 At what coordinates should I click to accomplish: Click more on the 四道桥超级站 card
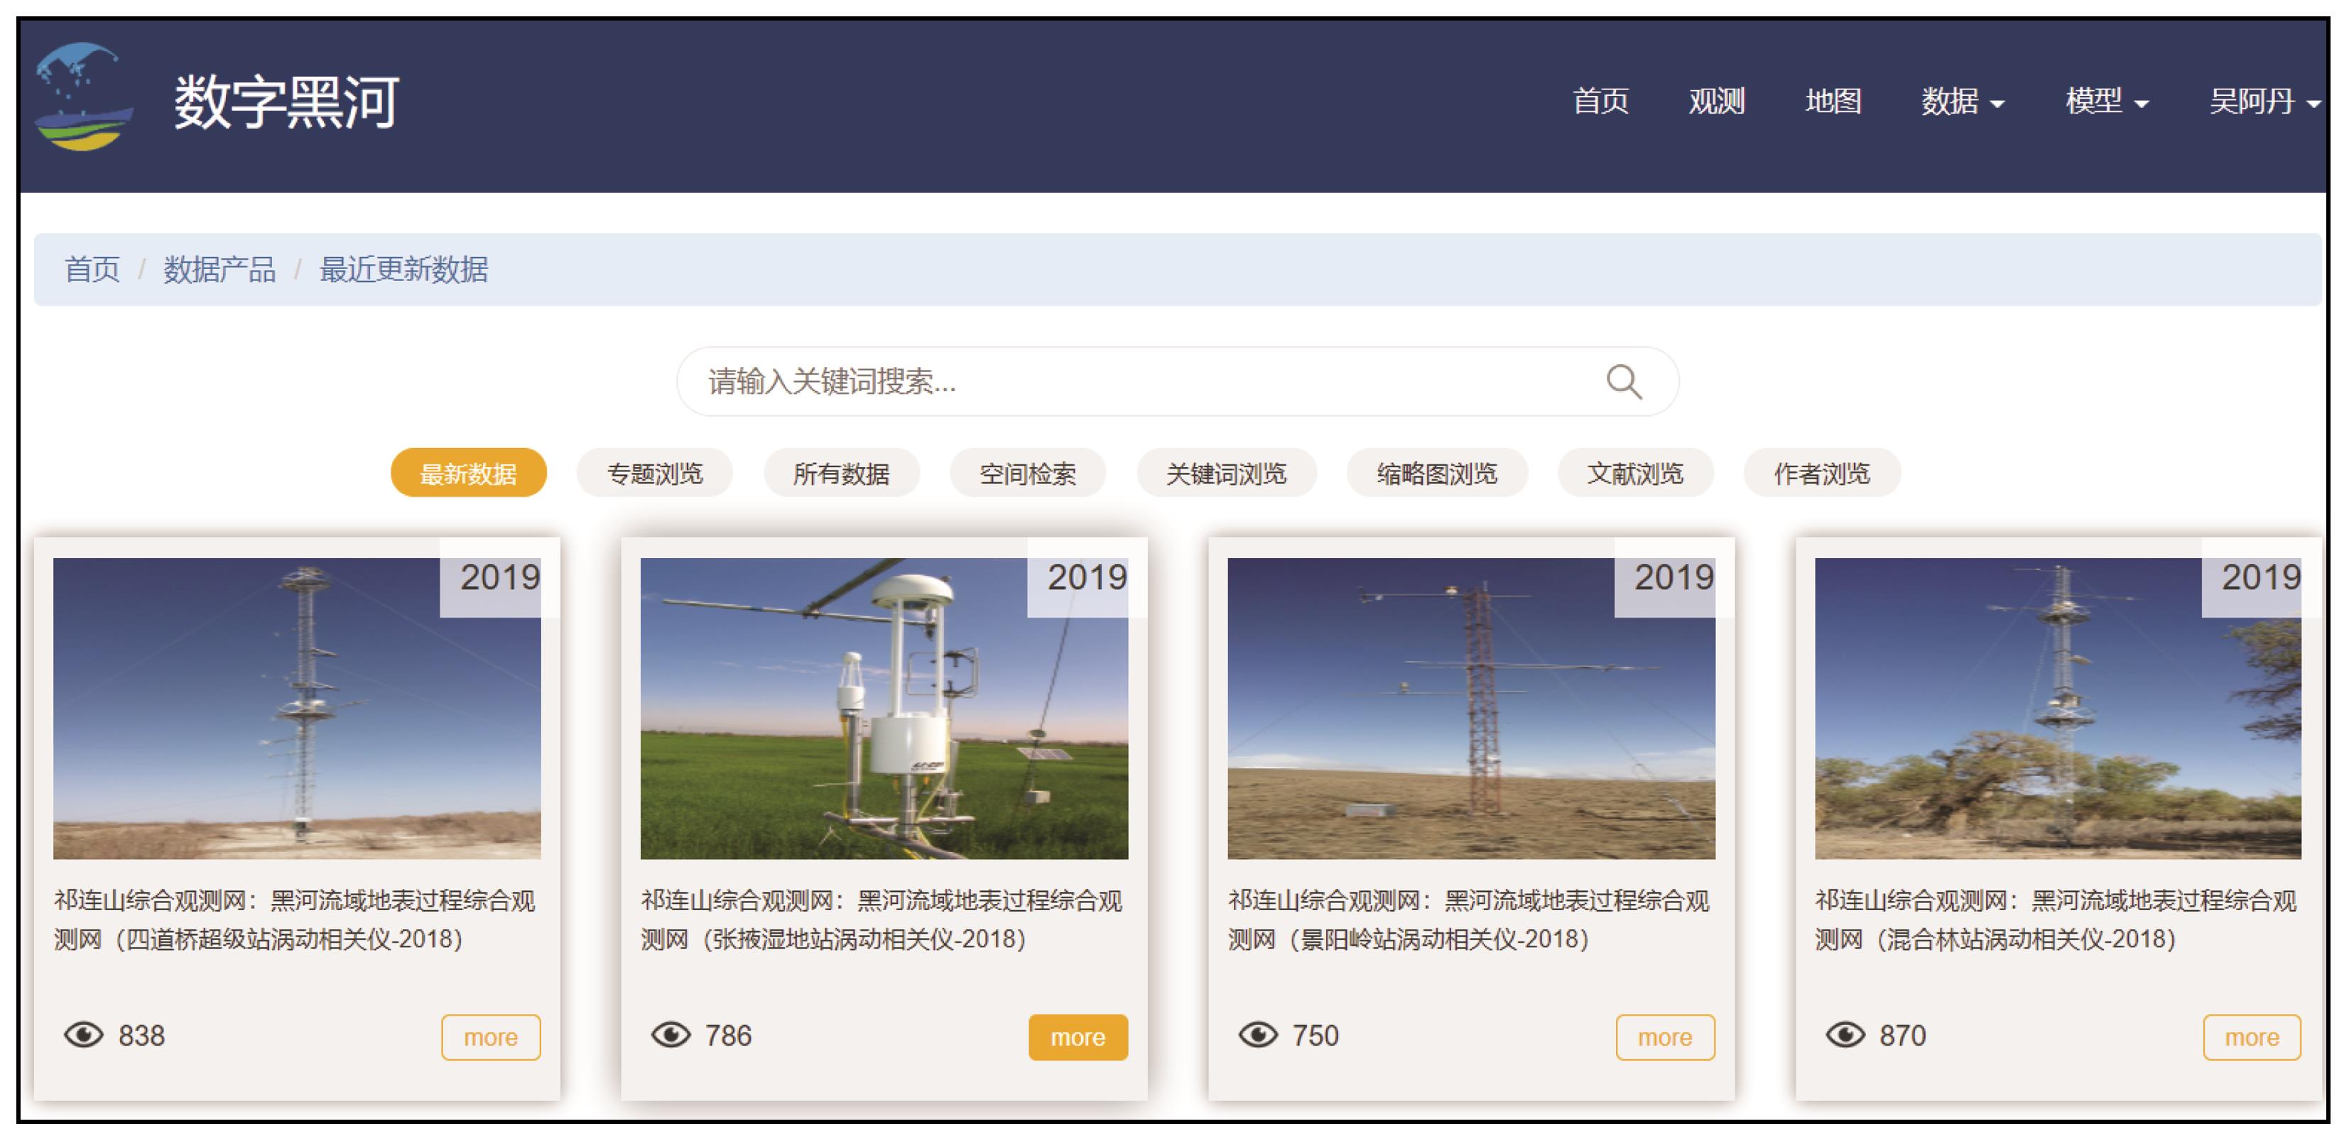pyautogui.click(x=491, y=1037)
